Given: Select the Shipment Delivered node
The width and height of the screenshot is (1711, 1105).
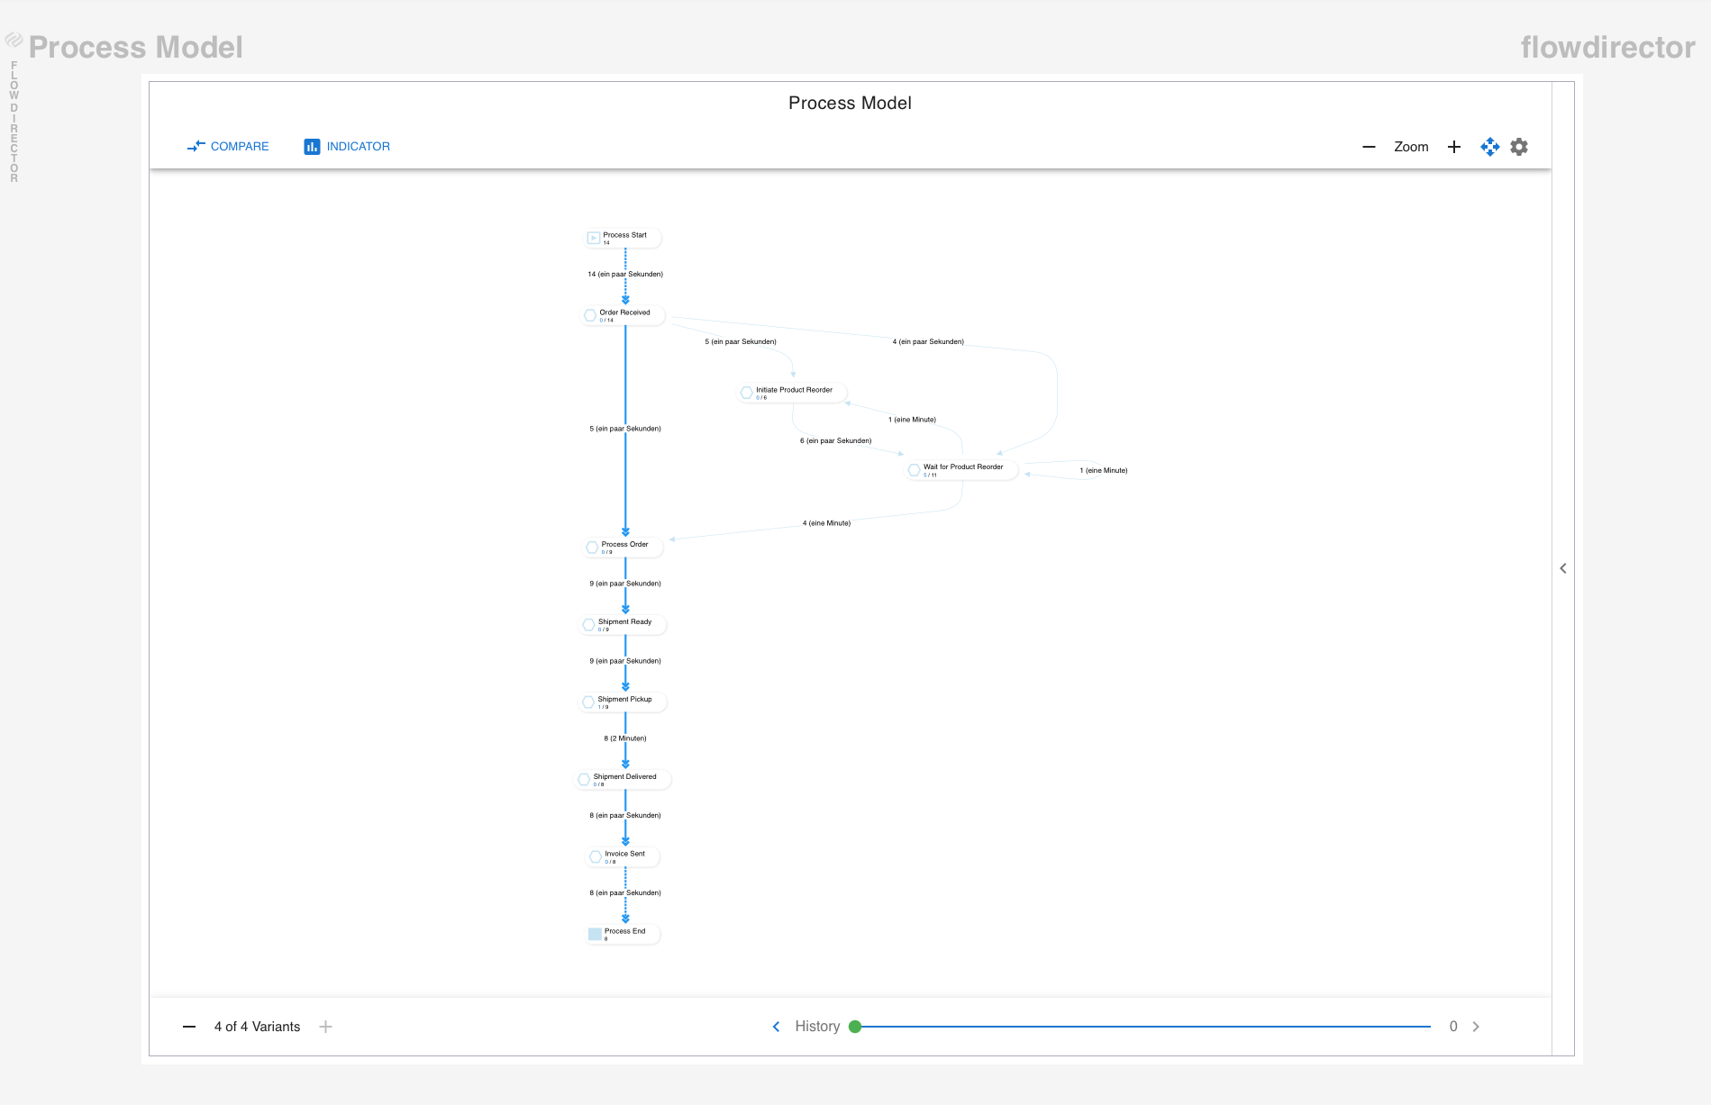Looking at the screenshot, I should point(623,779).
